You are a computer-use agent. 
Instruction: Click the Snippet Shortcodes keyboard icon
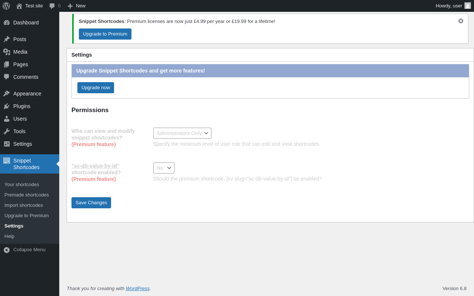tap(7, 161)
